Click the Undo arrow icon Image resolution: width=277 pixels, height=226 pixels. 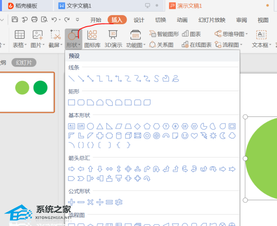point(54,19)
